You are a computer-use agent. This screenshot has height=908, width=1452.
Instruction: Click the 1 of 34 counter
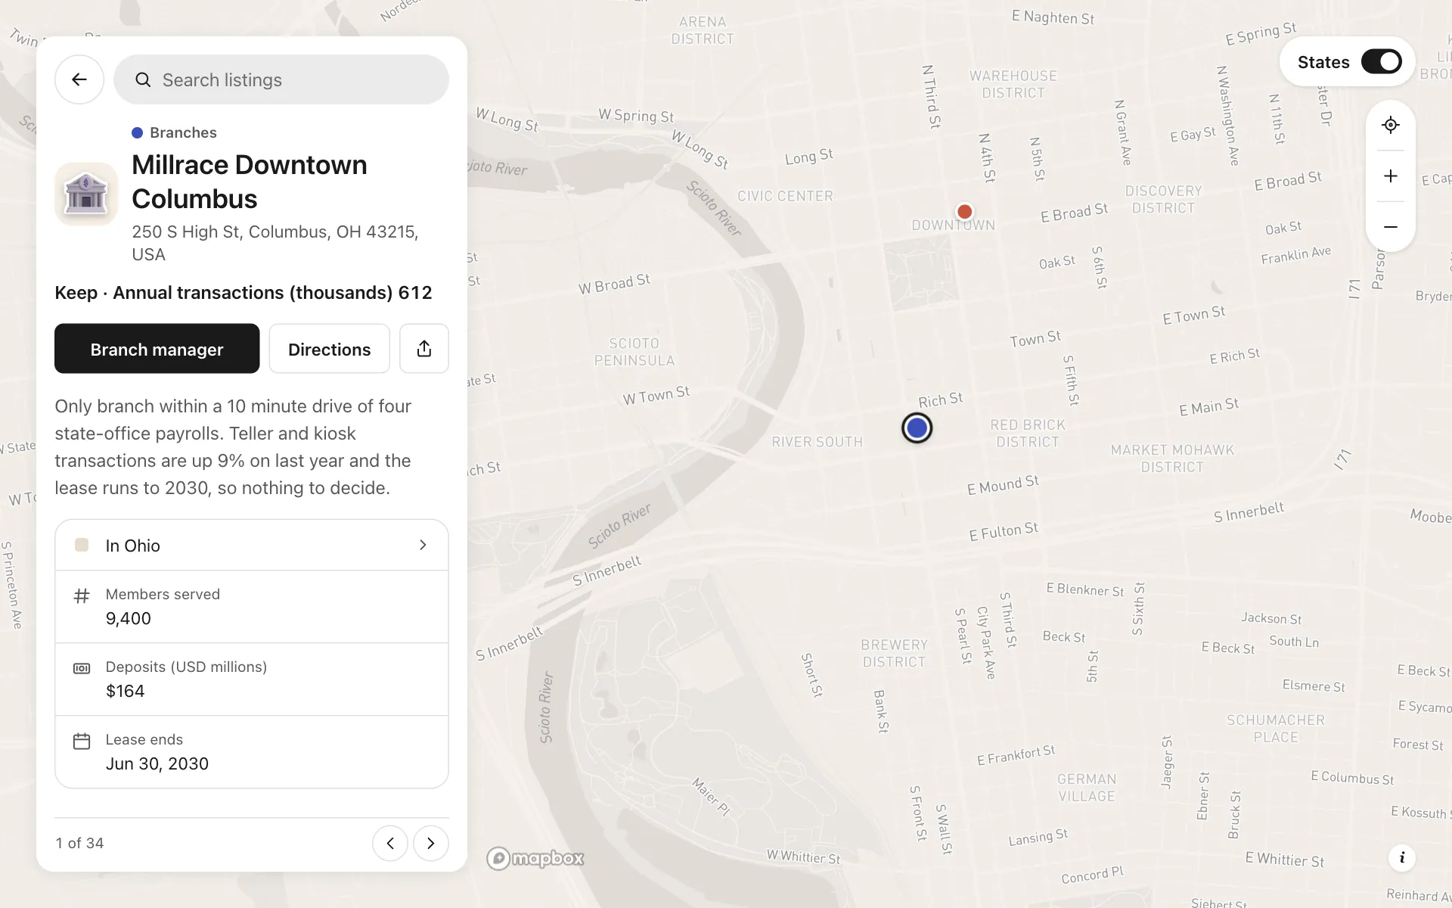tap(79, 843)
